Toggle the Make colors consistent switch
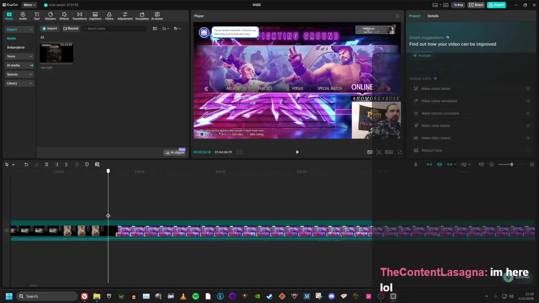This screenshot has width=539, height=303. pos(528,101)
